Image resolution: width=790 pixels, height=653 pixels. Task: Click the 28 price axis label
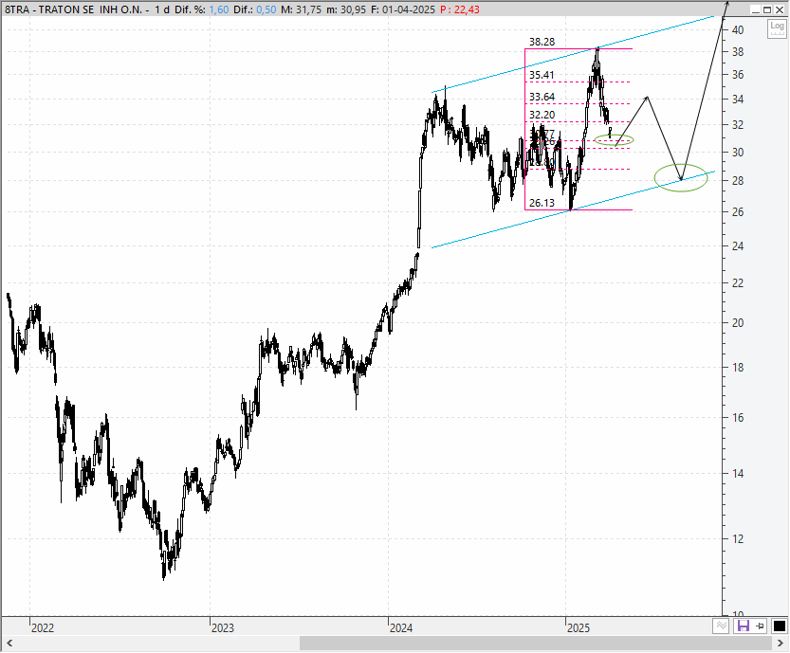pyautogui.click(x=738, y=181)
